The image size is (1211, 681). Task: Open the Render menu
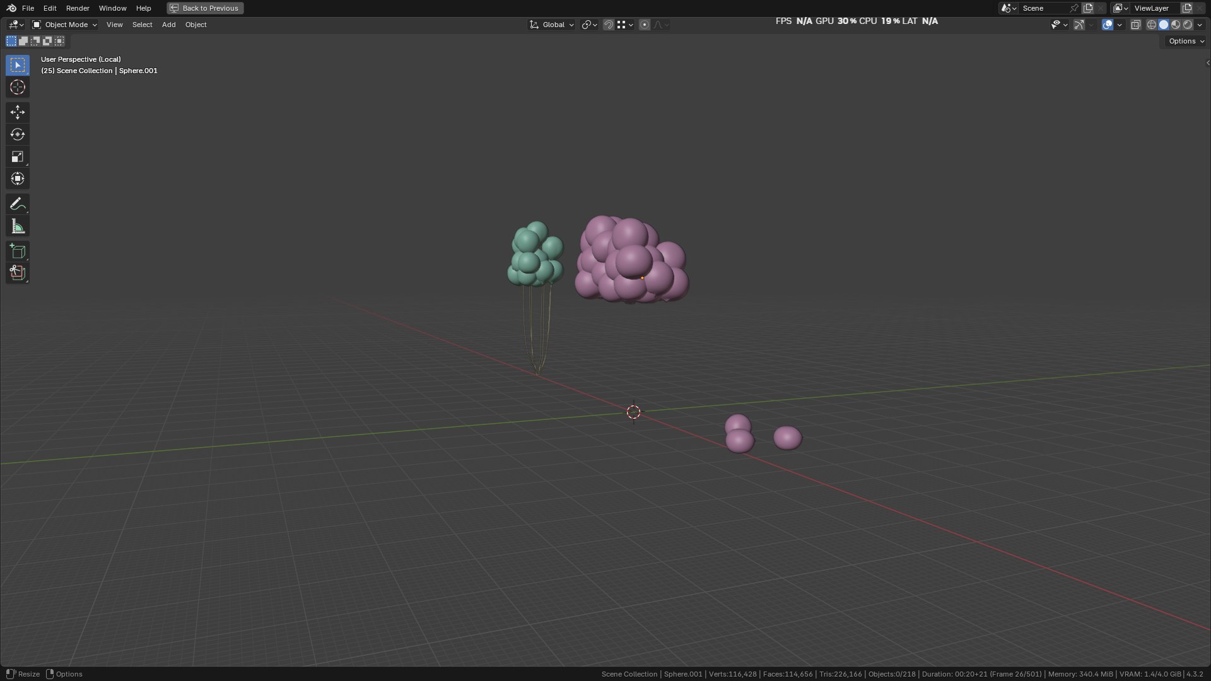click(78, 8)
